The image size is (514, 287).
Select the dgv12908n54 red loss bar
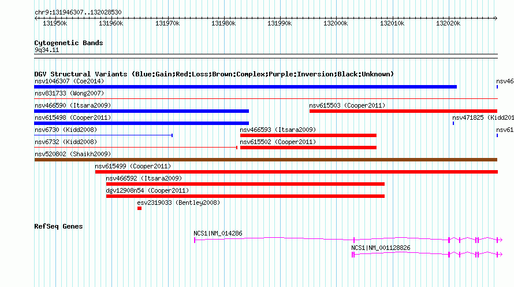point(245,196)
